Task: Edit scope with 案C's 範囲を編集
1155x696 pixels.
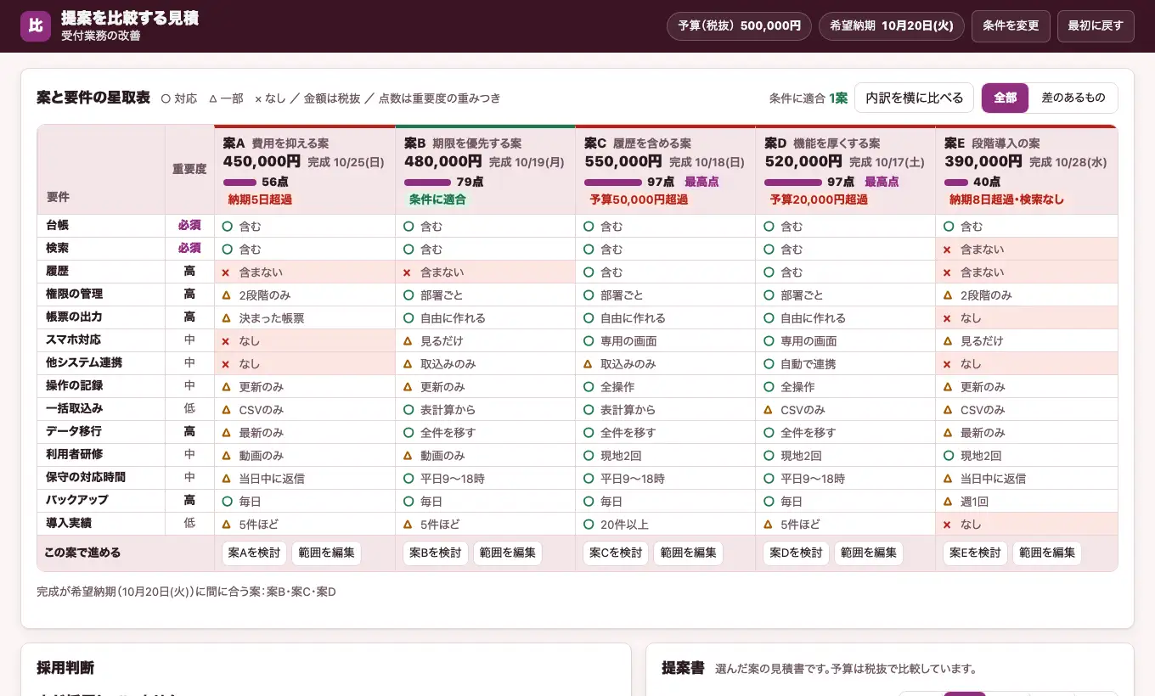Action: pyautogui.click(x=688, y=553)
